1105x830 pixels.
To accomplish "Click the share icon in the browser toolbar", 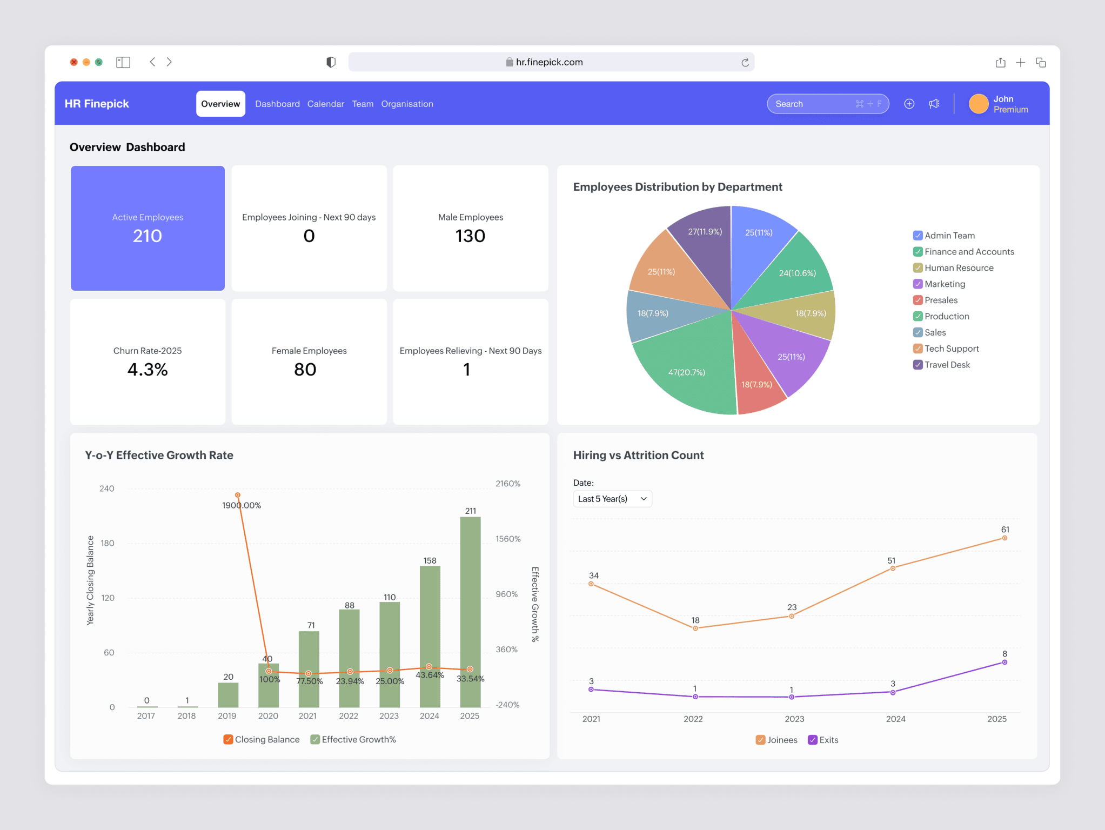I will (x=1000, y=62).
